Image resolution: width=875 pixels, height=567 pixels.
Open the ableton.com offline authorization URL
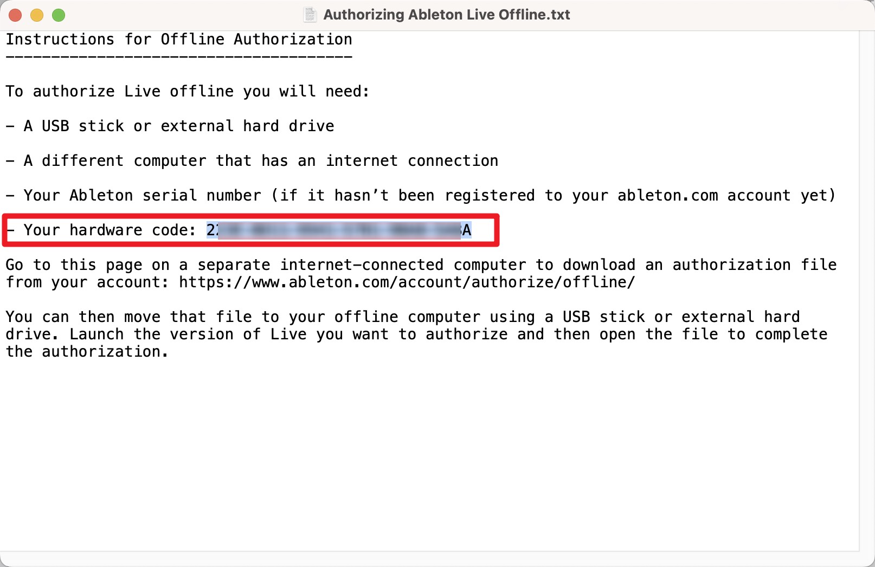click(x=407, y=282)
